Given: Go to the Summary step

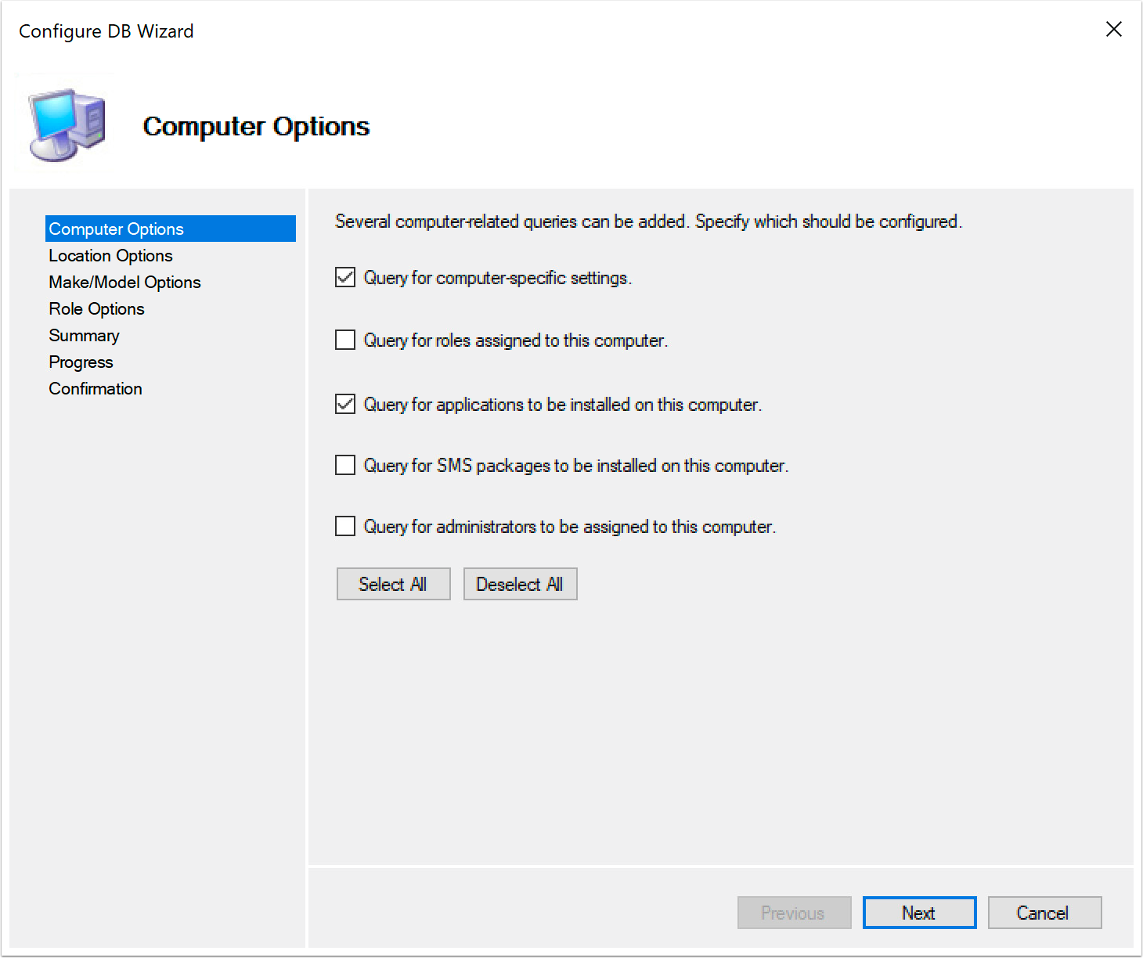Looking at the screenshot, I should 84,335.
